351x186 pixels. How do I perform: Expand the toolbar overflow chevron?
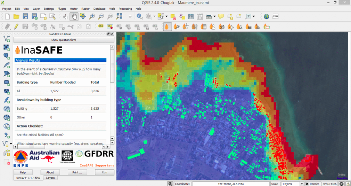coord(130,16)
